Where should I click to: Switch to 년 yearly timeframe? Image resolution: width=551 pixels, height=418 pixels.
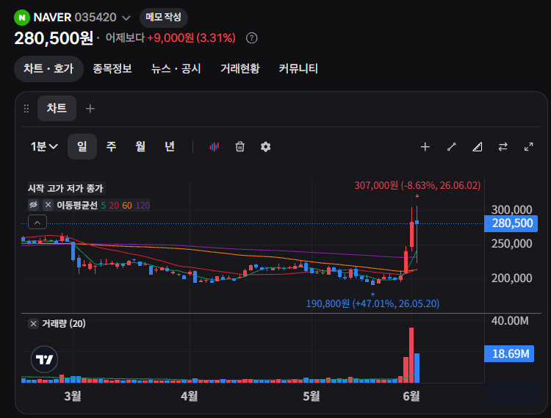click(x=170, y=146)
